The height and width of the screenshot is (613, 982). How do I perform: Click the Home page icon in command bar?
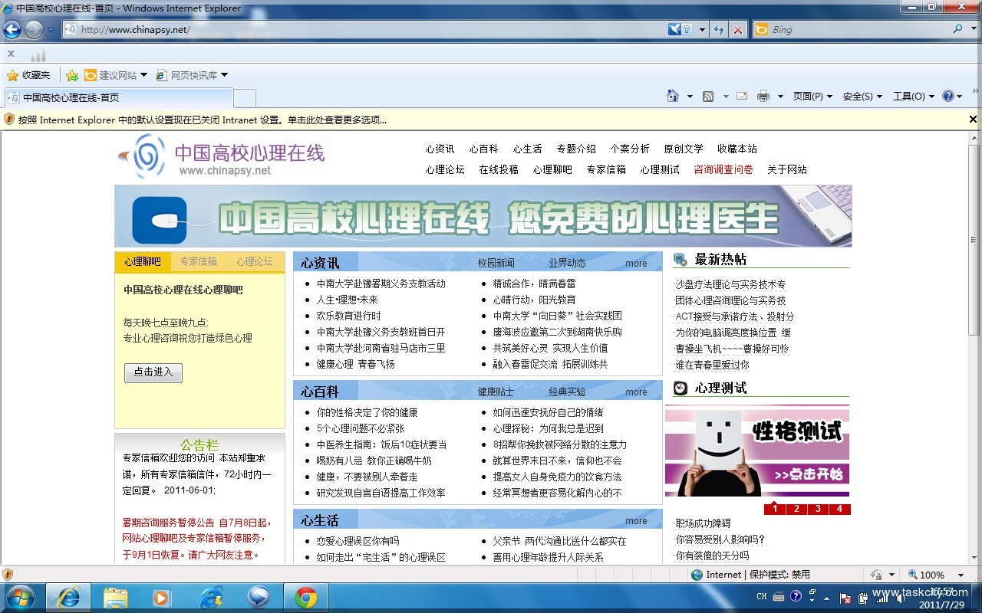(x=673, y=96)
